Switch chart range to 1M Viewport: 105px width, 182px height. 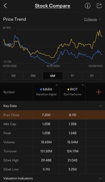tap(13, 76)
